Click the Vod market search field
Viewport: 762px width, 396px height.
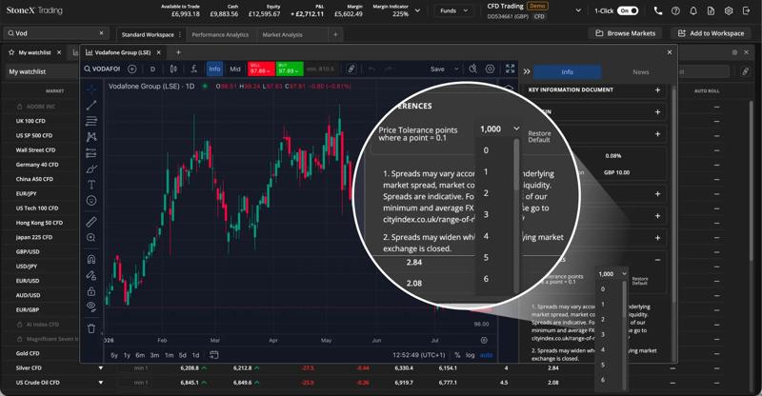55,33
